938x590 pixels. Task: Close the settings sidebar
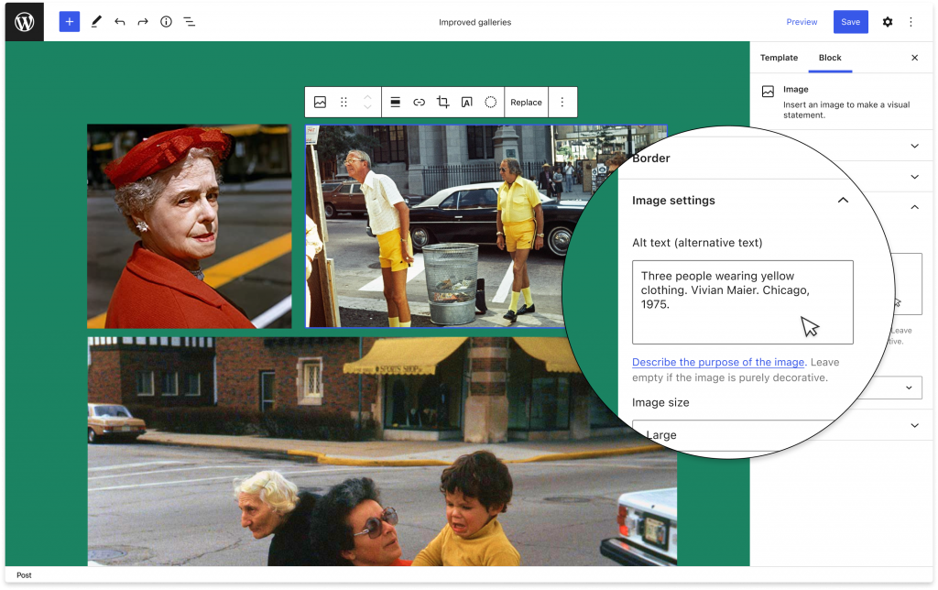(914, 58)
